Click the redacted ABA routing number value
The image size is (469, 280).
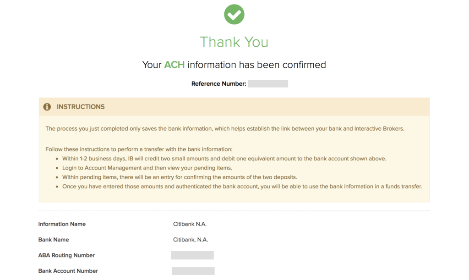coord(192,255)
